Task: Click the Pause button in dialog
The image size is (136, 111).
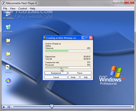Action: (80, 73)
